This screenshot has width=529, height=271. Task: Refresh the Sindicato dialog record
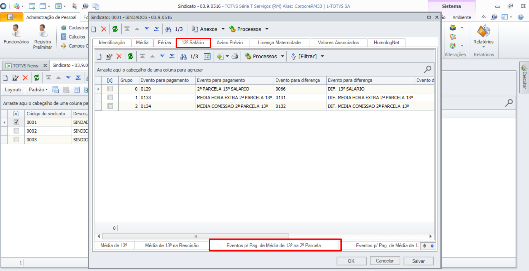click(x=115, y=29)
